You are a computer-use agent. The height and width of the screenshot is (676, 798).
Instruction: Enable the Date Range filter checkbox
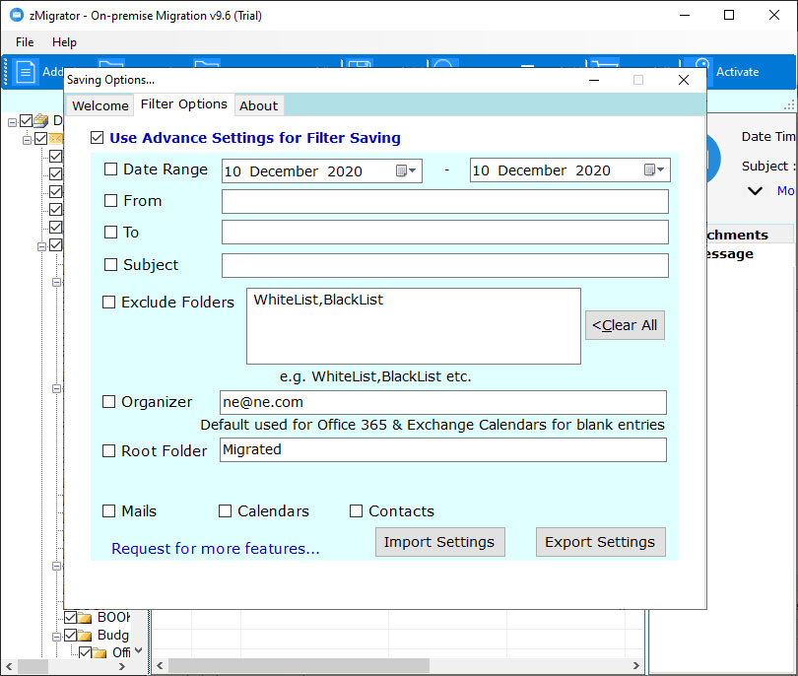[110, 169]
